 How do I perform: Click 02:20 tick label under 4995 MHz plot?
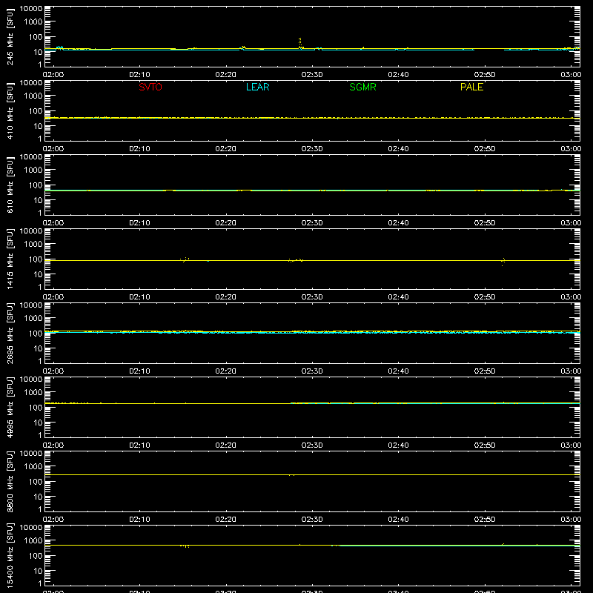[x=226, y=445]
